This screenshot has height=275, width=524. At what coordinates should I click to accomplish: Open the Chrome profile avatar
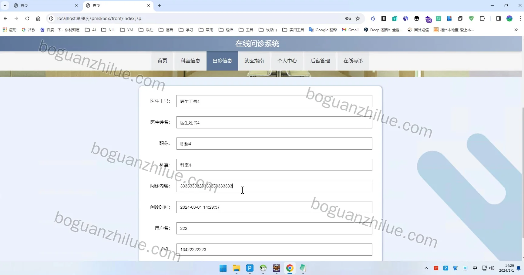(509, 18)
